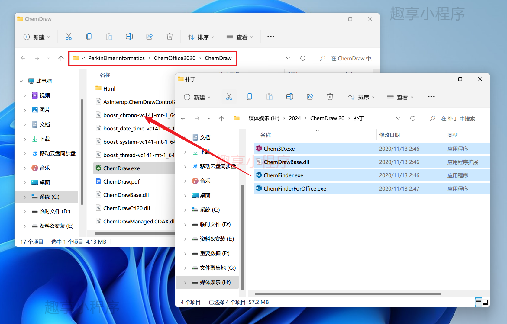
Task: Expand 视频 node in ChemDraw sidebar
Action: click(25, 95)
